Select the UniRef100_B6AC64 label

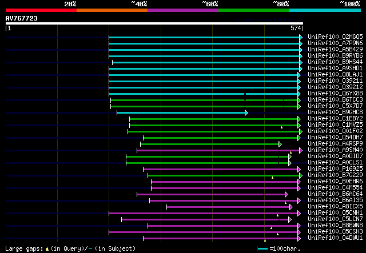click(335, 194)
